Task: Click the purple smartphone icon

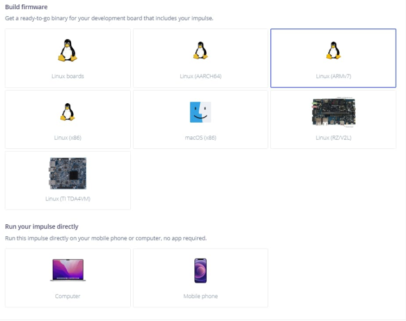Action: tap(200, 270)
